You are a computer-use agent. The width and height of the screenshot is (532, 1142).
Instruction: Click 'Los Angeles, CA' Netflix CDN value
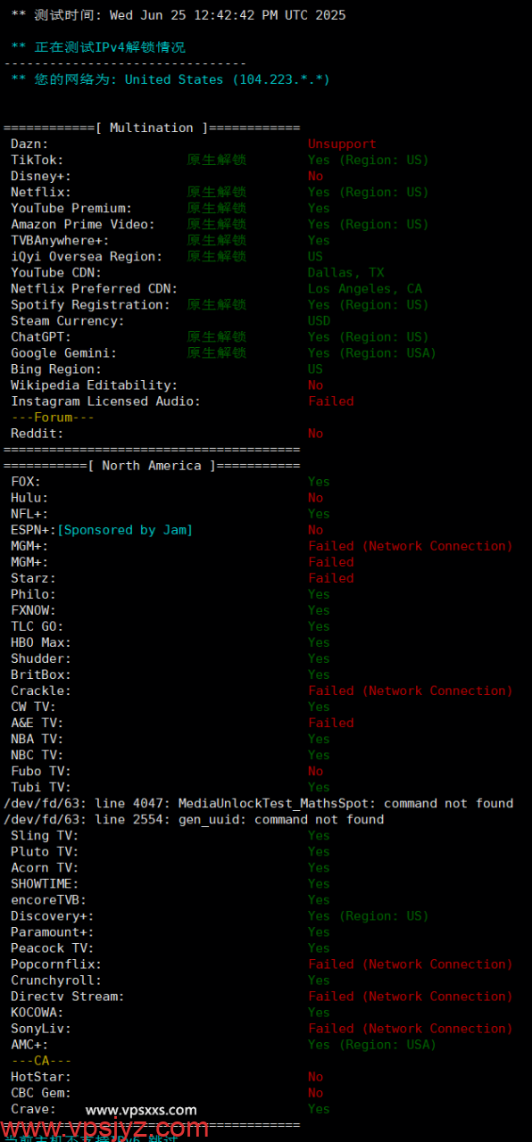point(365,288)
